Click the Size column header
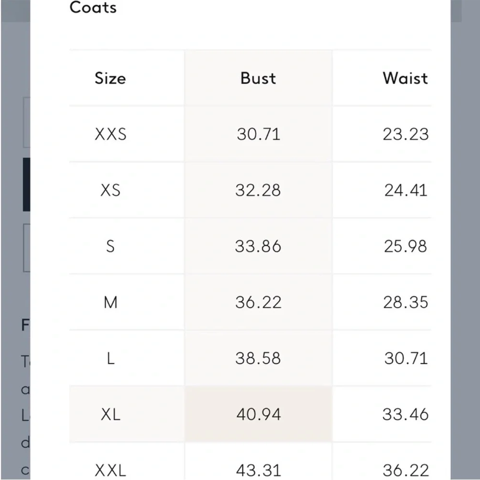The width and height of the screenshot is (480, 480). [x=110, y=78]
